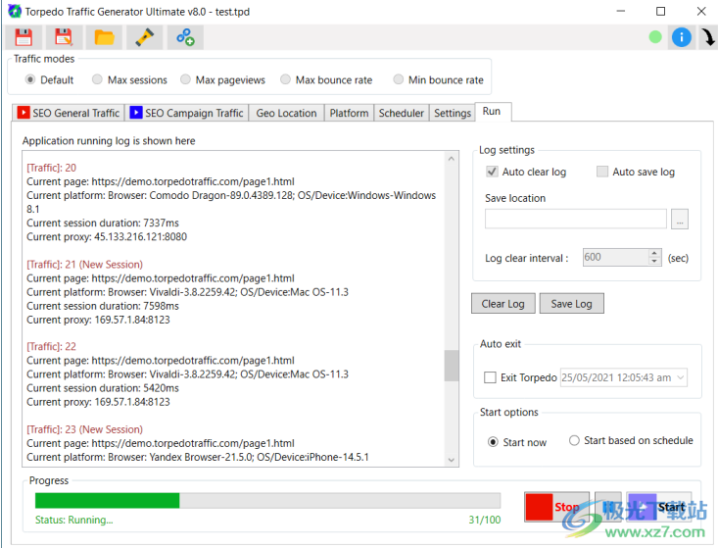
Task: Select Min bounce rate mode
Action: coord(399,79)
